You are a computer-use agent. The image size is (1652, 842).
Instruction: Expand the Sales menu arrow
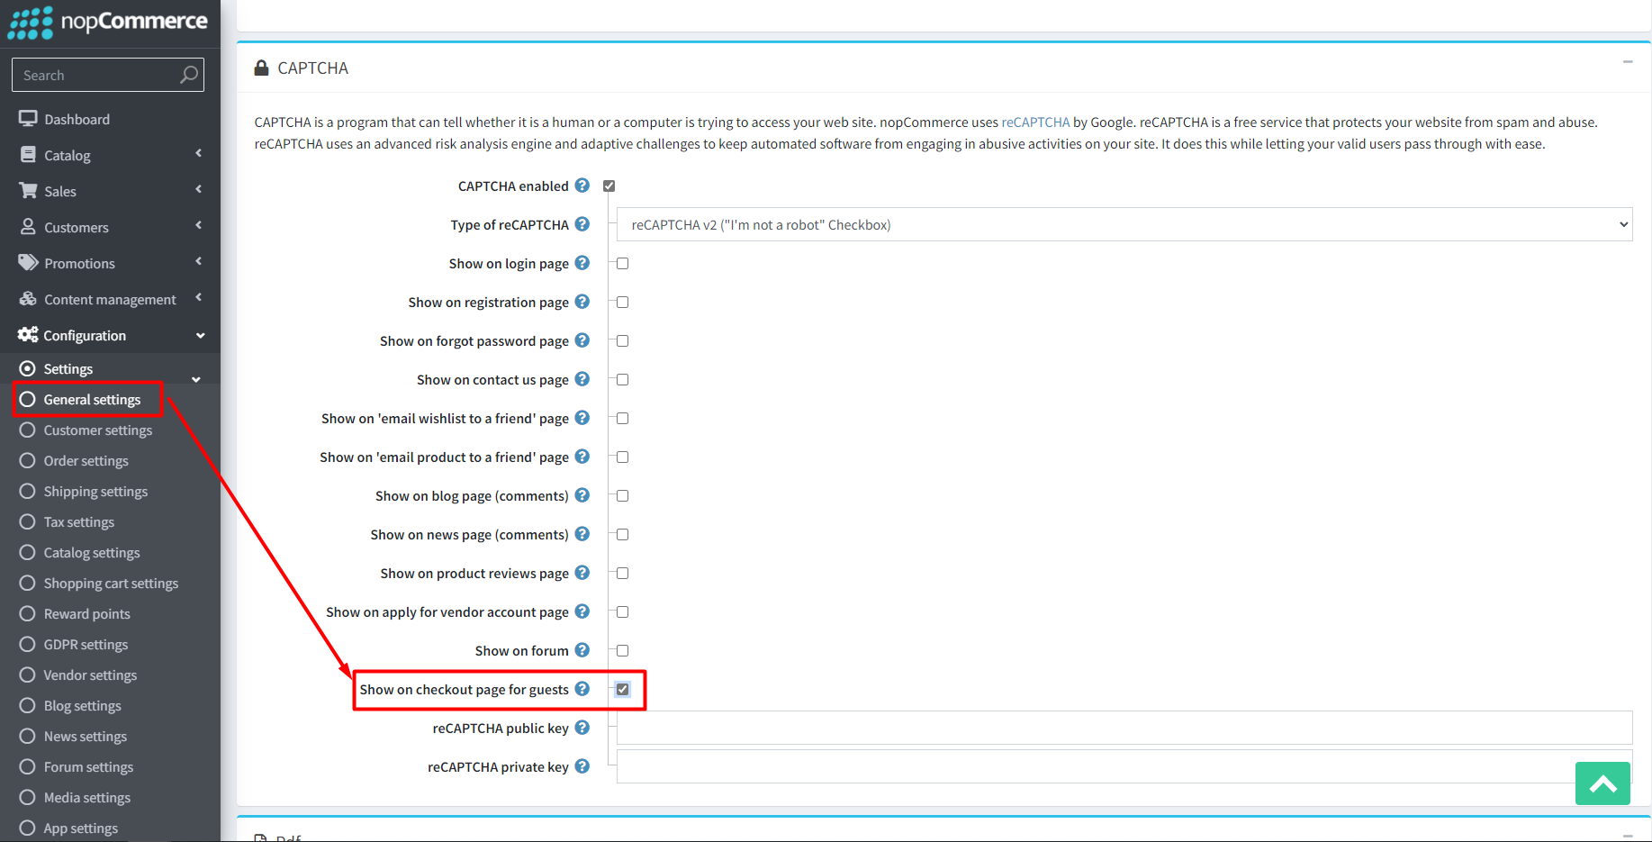pos(199,189)
